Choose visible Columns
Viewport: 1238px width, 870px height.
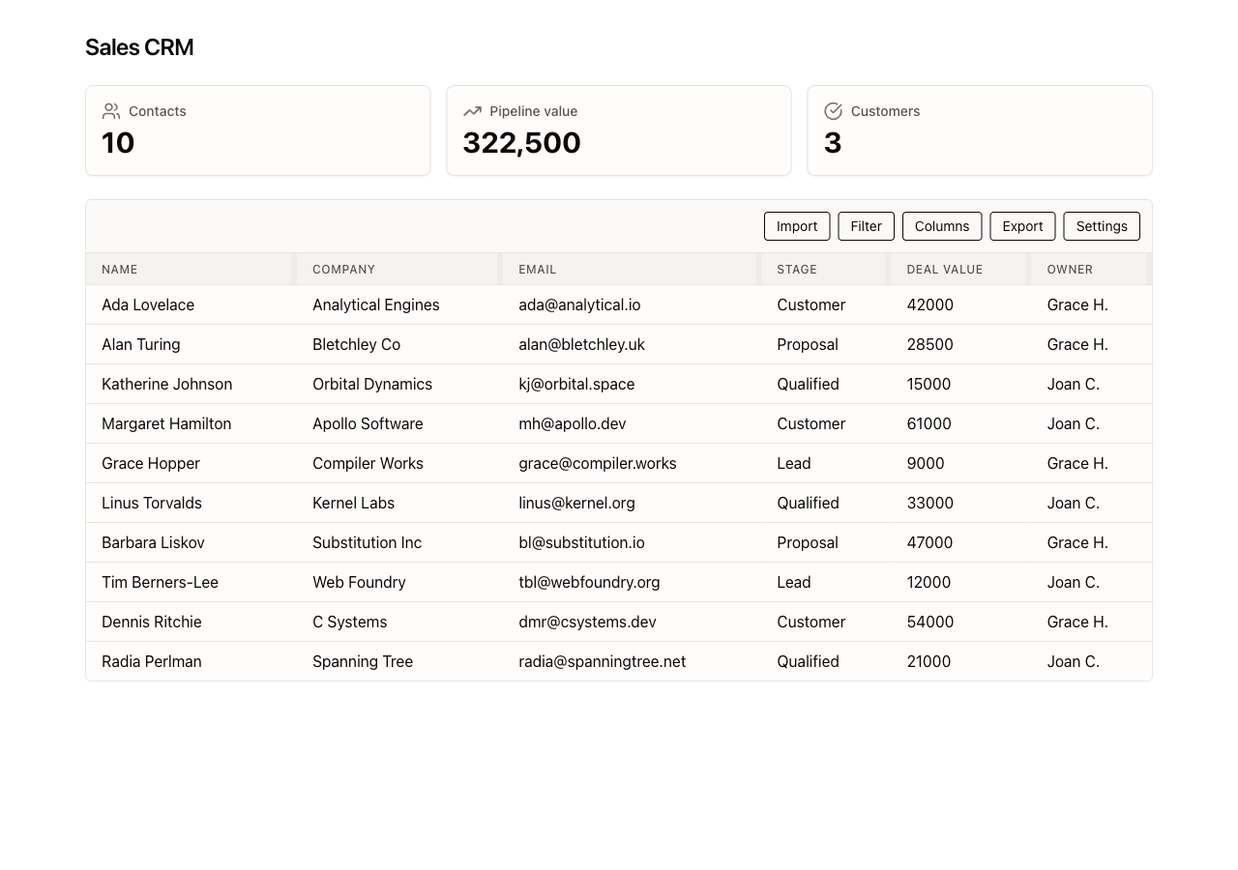[x=942, y=226]
